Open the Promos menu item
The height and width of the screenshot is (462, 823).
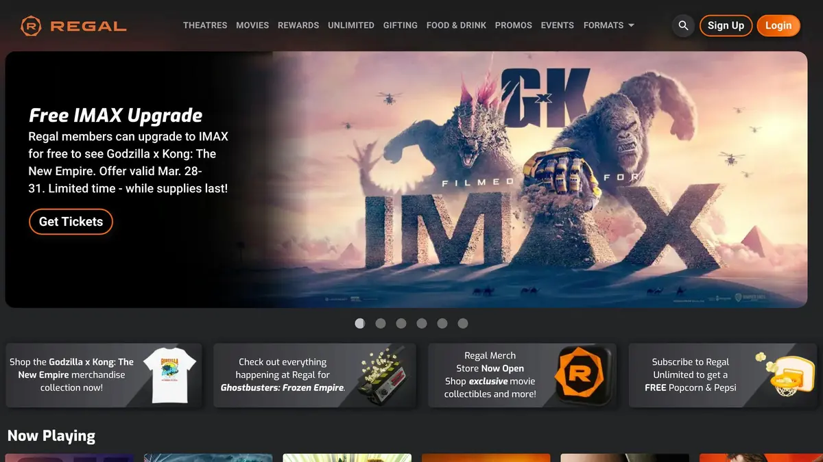514,25
